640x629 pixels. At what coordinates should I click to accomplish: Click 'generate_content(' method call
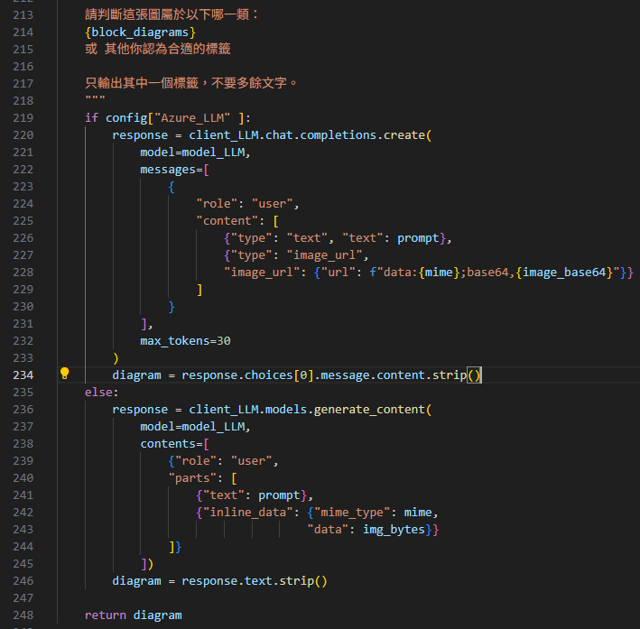(x=373, y=410)
